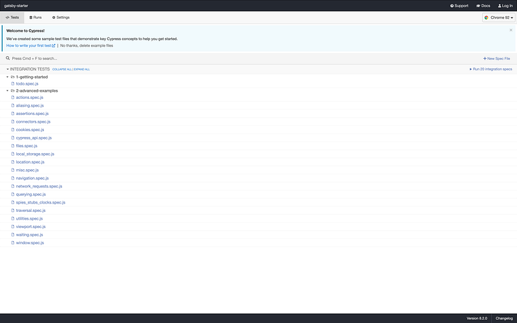Open the Settings tab
The image size is (517, 323).
click(61, 17)
